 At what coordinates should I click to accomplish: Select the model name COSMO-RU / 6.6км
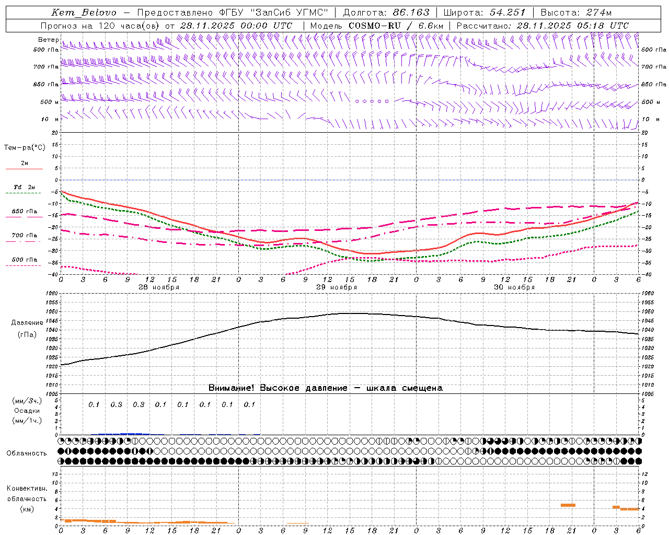coord(396,26)
